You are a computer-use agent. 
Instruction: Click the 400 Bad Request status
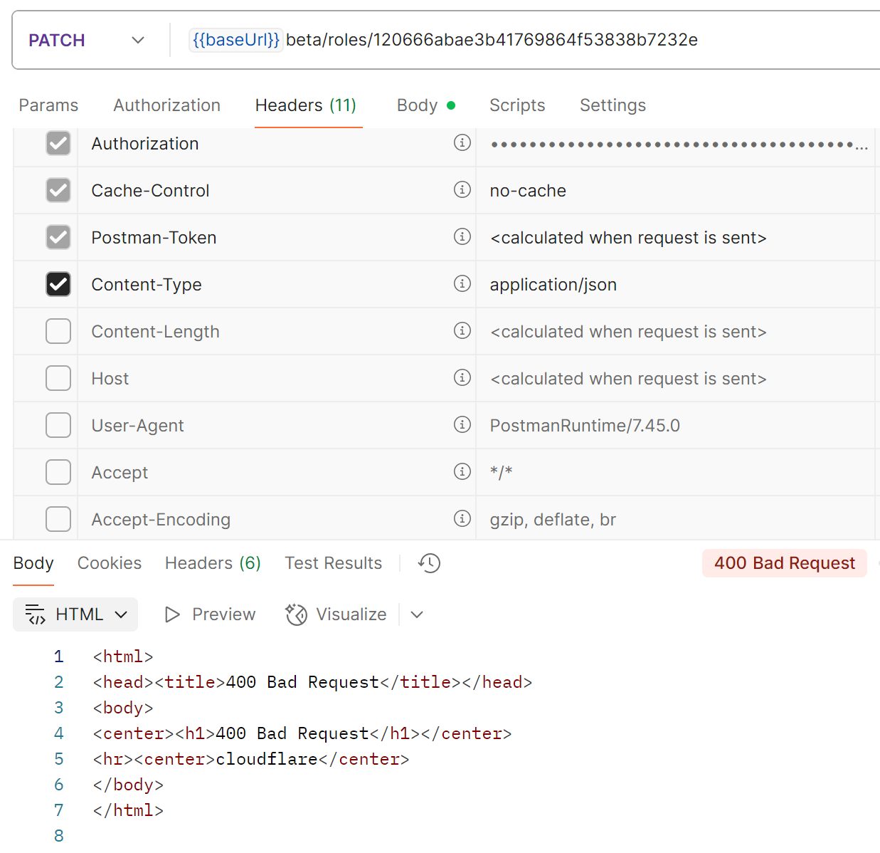pyautogui.click(x=784, y=563)
